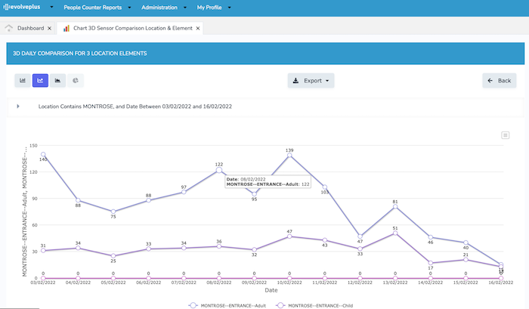Expand the filter criteria panel
This screenshot has width=529, height=309.
[18, 107]
